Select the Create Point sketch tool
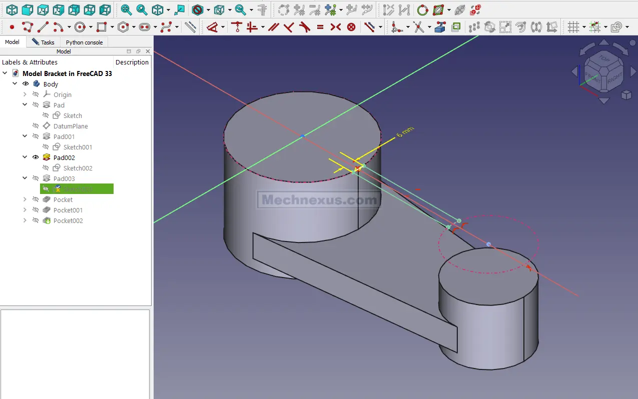 (12, 27)
